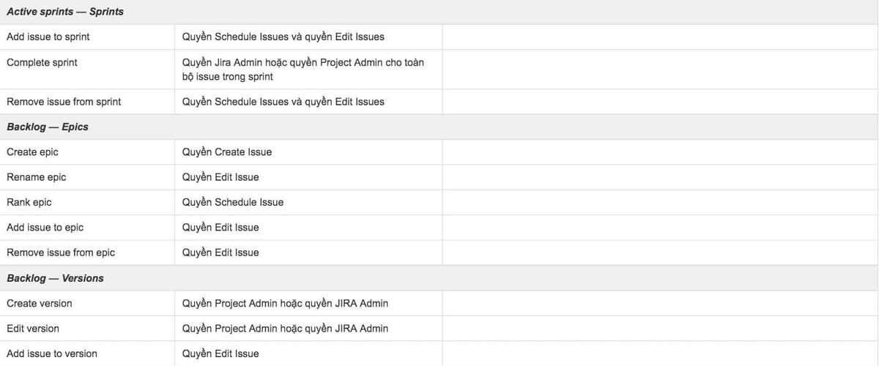Click the 'Complete sprint' row label
Viewport: 879px width, 366px height.
pyautogui.click(x=42, y=62)
